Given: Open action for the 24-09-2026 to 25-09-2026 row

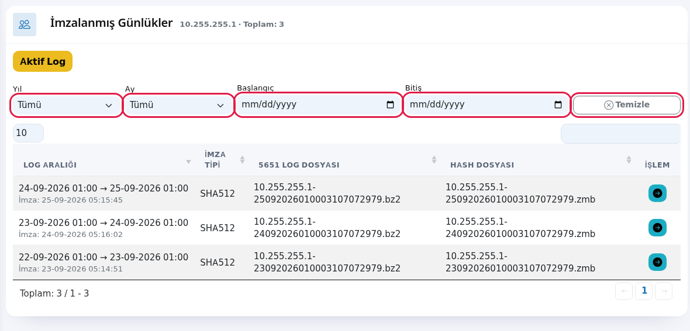Looking at the screenshot, I should (657, 193).
